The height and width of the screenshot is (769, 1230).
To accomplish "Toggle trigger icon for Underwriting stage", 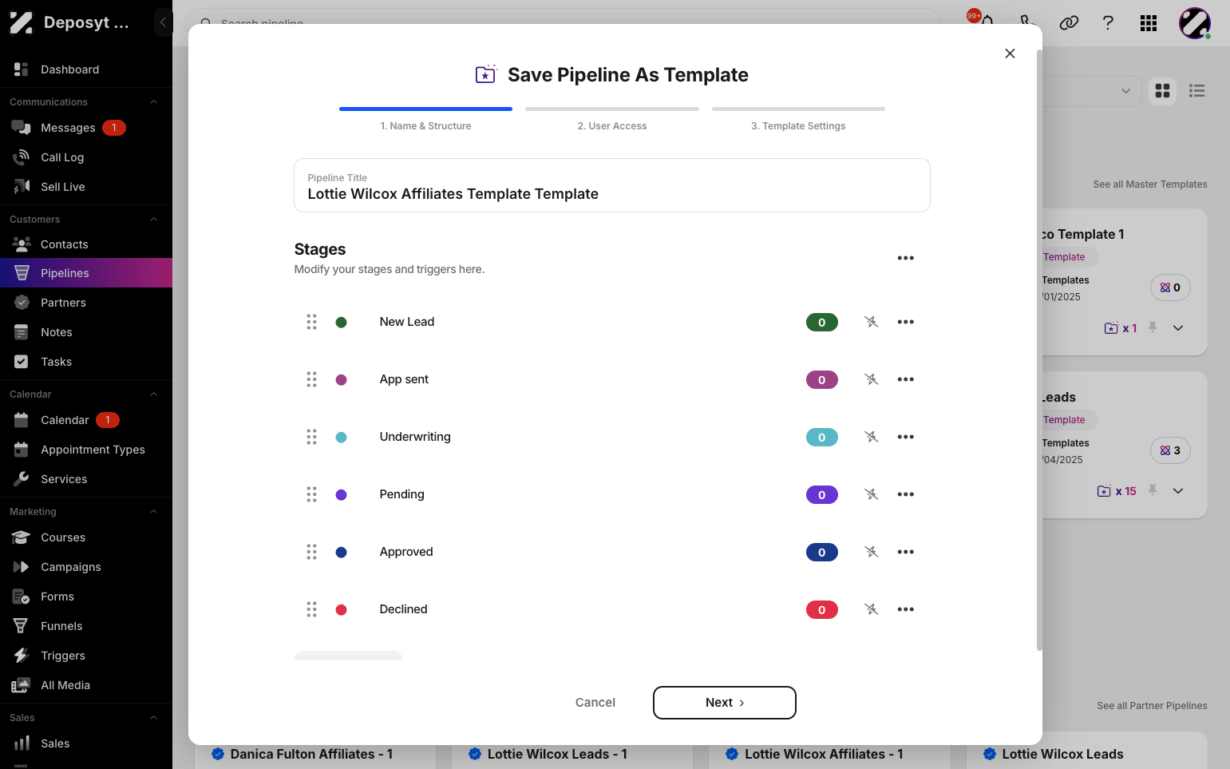I will [x=872, y=437].
